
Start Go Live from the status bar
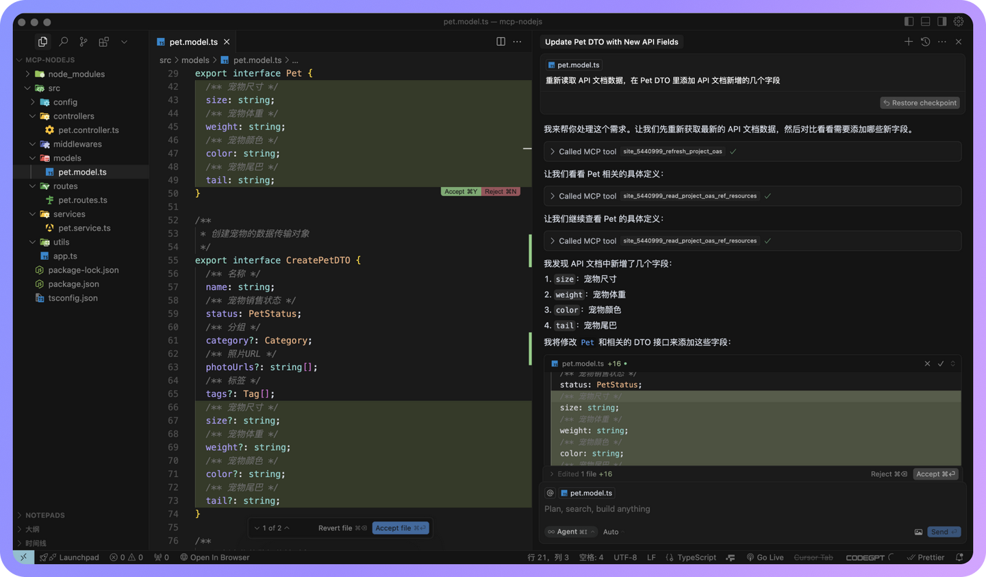[765, 557]
